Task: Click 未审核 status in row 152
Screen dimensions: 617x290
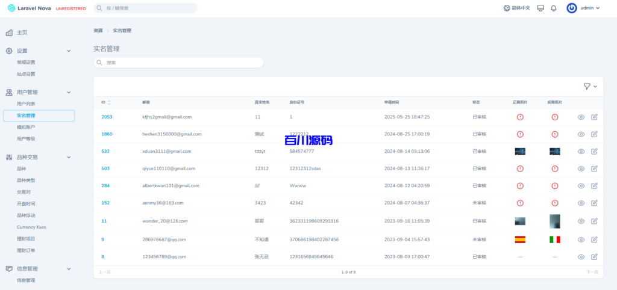Action: [479, 203]
